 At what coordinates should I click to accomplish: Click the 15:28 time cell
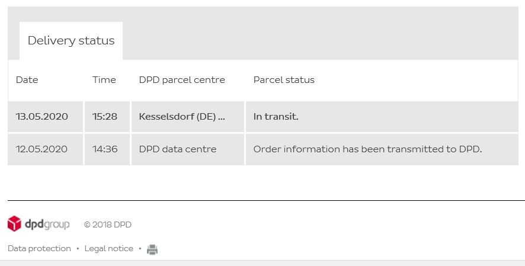coord(105,117)
